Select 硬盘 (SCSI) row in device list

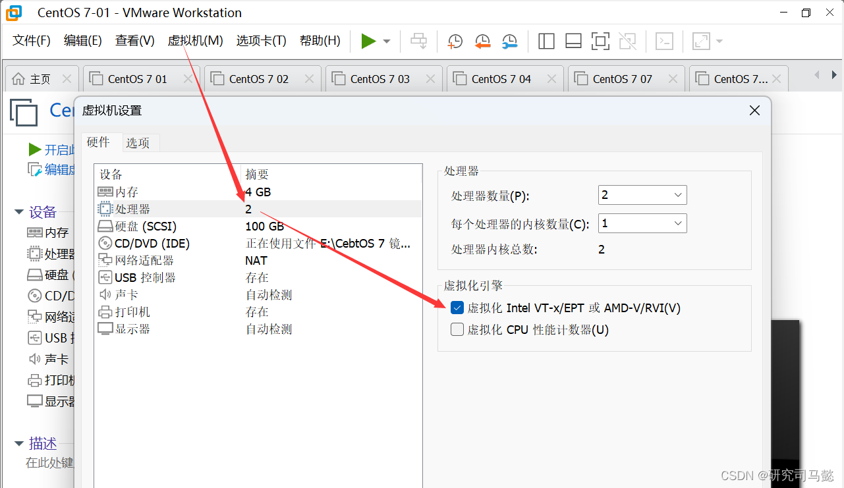[x=258, y=227]
